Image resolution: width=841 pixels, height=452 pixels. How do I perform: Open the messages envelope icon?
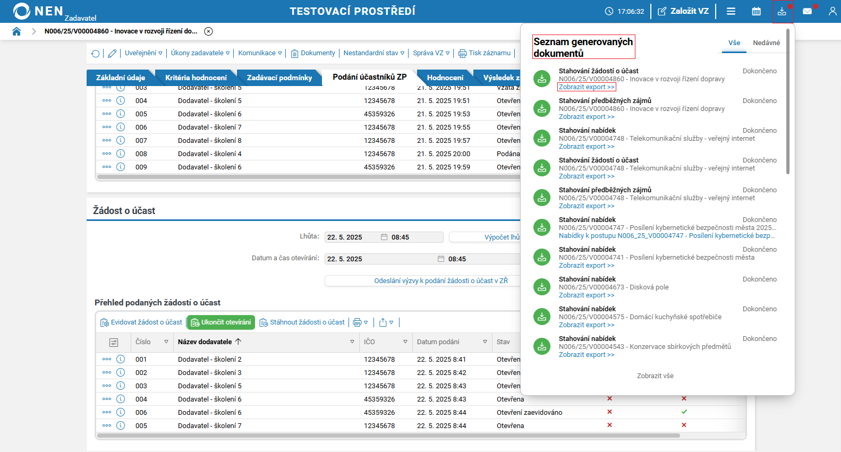[807, 11]
